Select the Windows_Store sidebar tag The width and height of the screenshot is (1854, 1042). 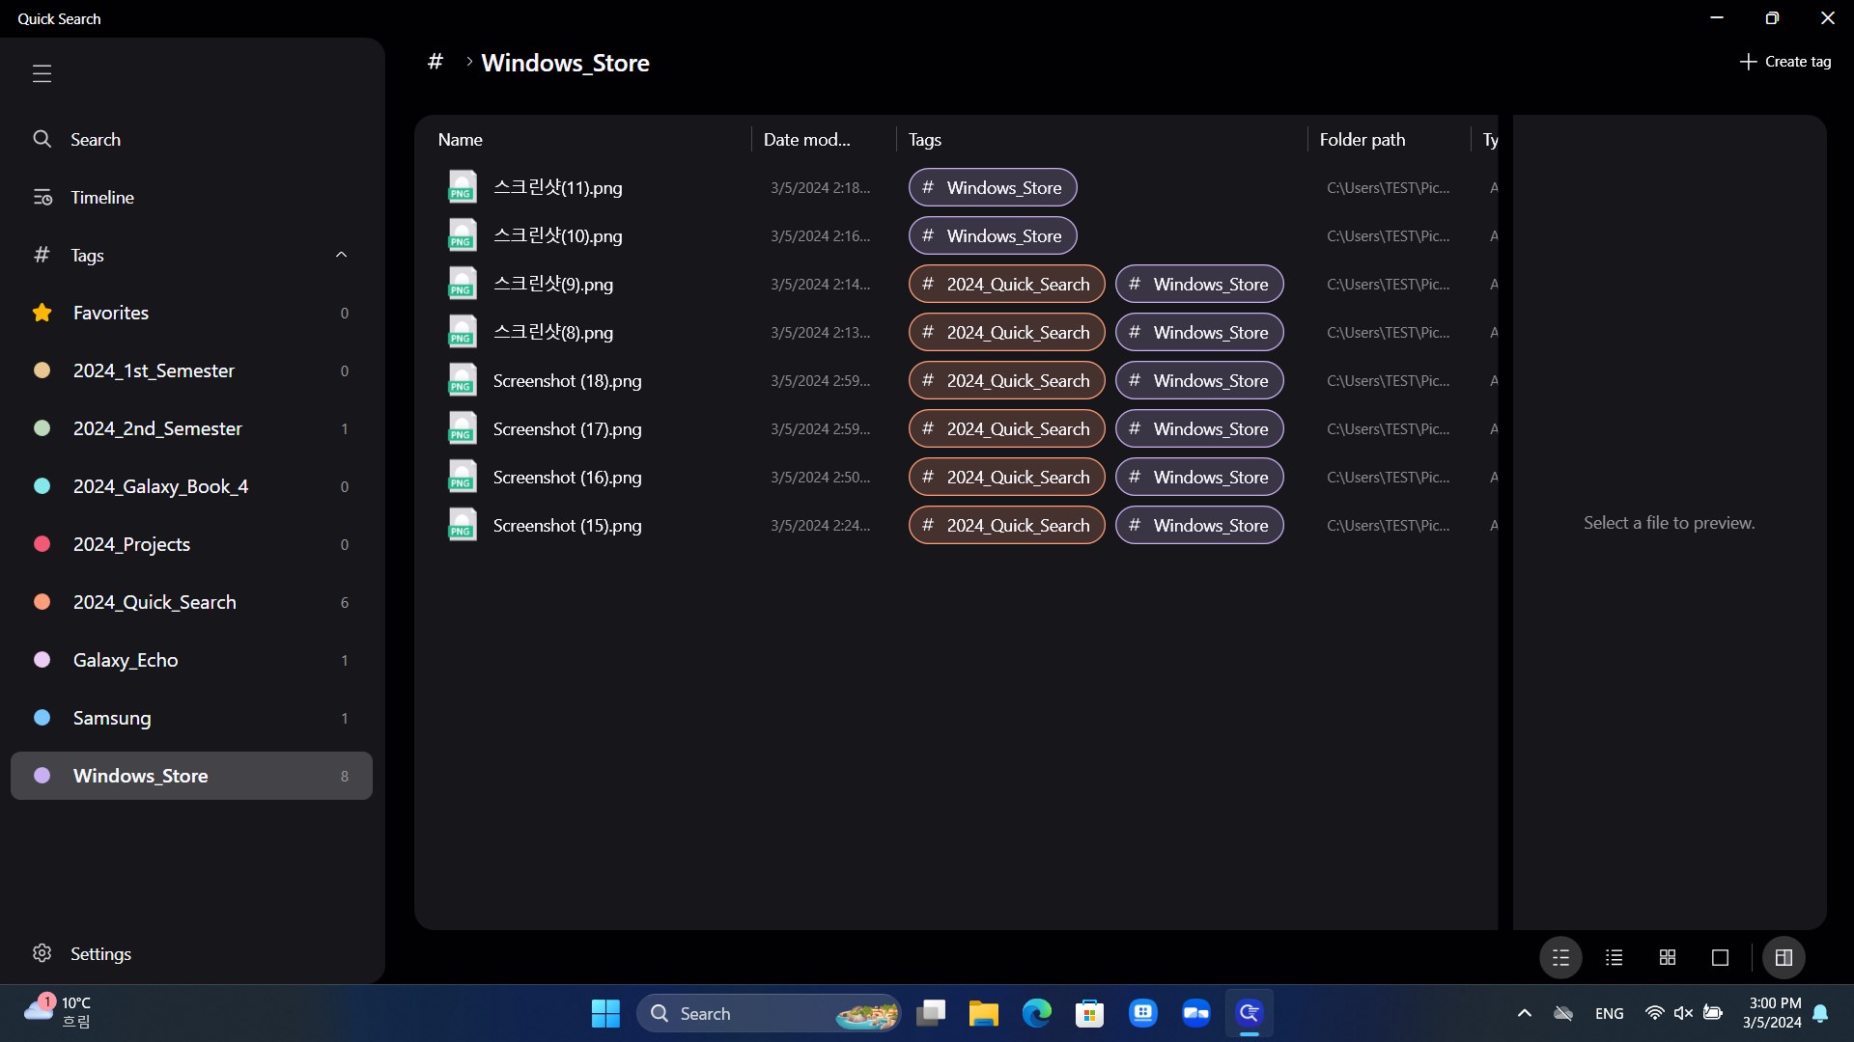coord(191,776)
